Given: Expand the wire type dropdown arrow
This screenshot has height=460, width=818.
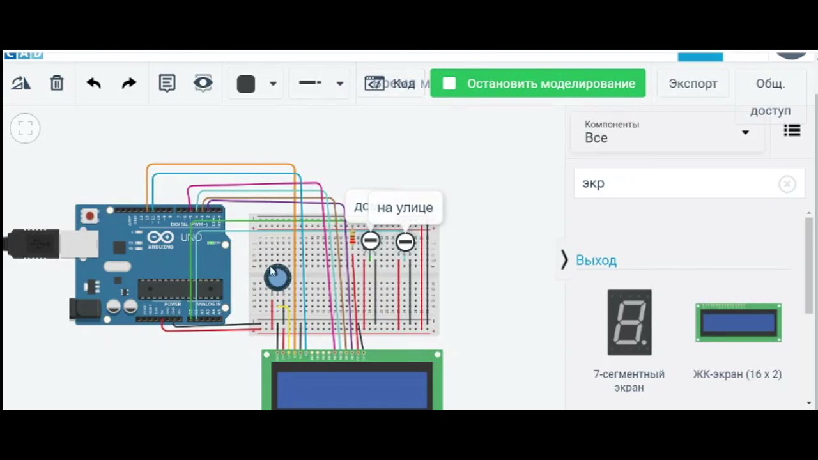Looking at the screenshot, I should pyautogui.click(x=339, y=84).
